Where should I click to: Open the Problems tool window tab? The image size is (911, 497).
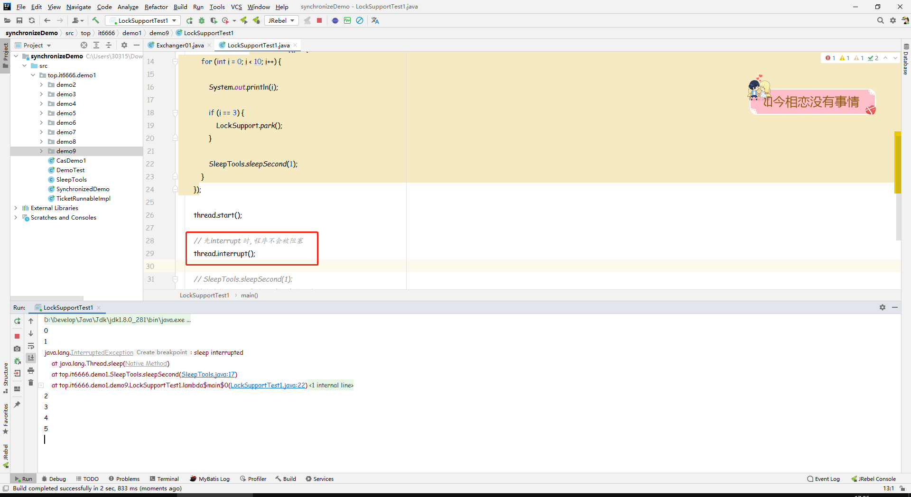(x=124, y=479)
